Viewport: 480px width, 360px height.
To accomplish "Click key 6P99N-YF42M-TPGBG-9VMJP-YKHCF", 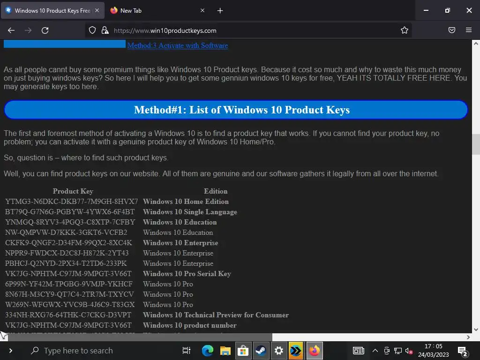I will [68, 284].
